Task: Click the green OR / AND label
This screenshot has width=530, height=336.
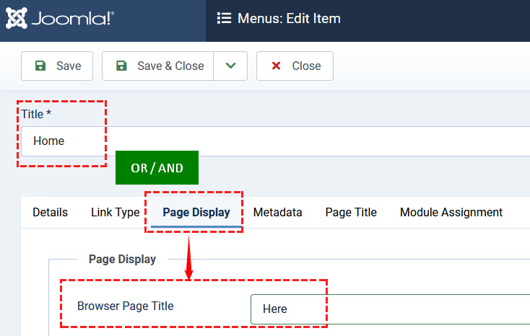Action: click(x=157, y=168)
